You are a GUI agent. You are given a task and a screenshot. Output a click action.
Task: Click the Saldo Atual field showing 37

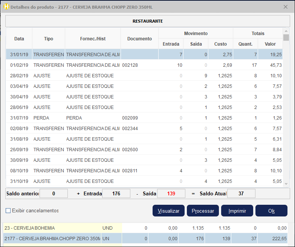tap(241, 193)
